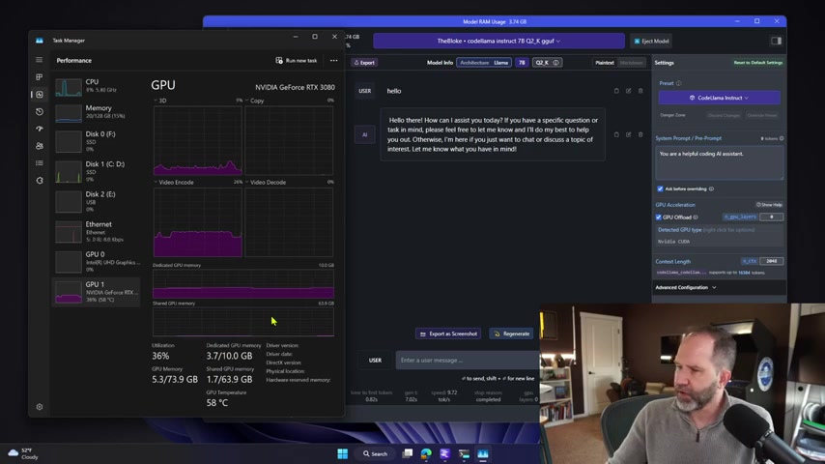Switch message display to Markdown
Image resolution: width=825 pixels, height=464 pixels.
tap(631, 63)
